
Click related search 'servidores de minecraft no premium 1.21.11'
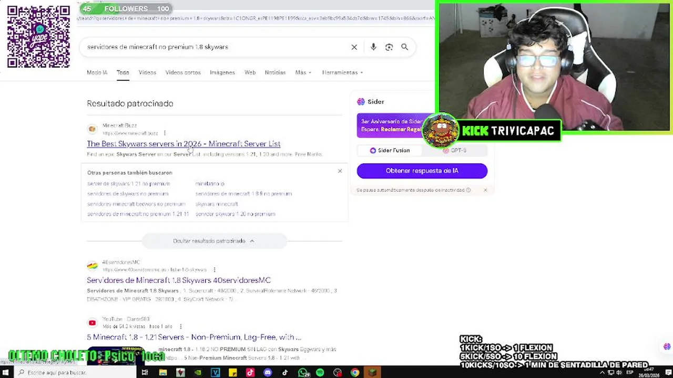click(x=138, y=214)
